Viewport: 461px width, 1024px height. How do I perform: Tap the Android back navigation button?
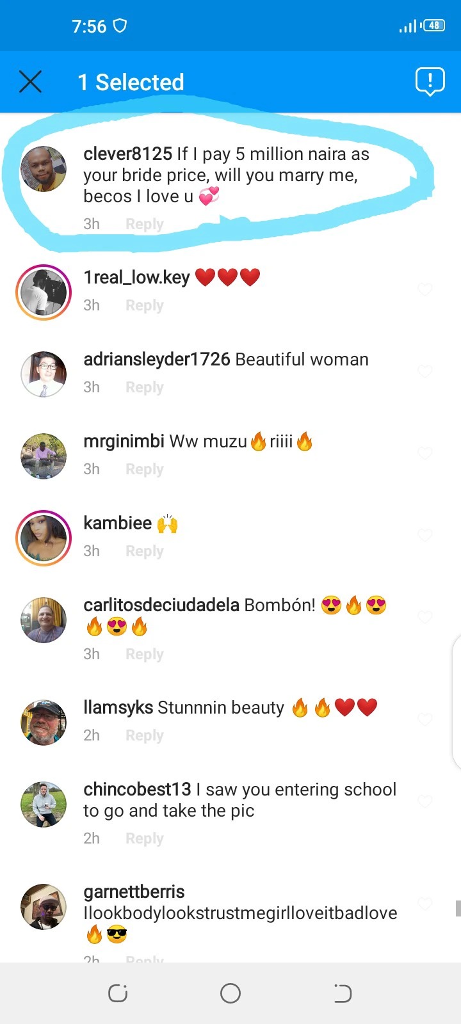[343, 993]
